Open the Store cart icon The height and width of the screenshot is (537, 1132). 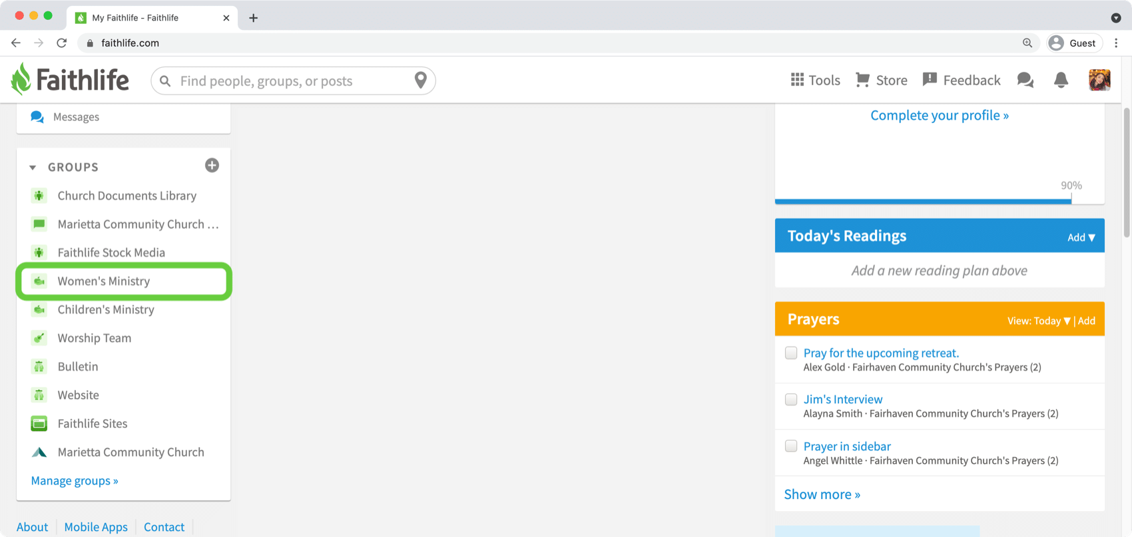point(862,80)
